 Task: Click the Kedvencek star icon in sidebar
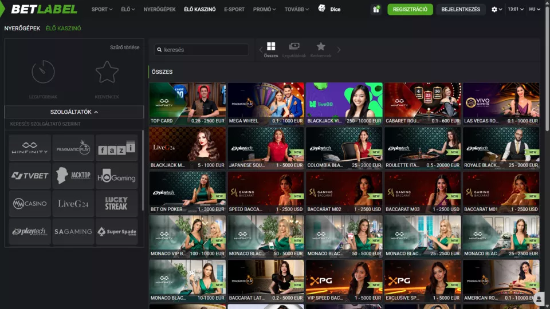(x=107, y=73)
